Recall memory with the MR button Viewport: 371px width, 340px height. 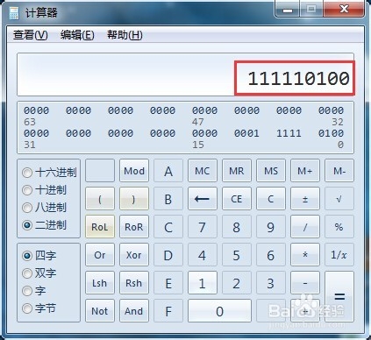coord(237,171)
